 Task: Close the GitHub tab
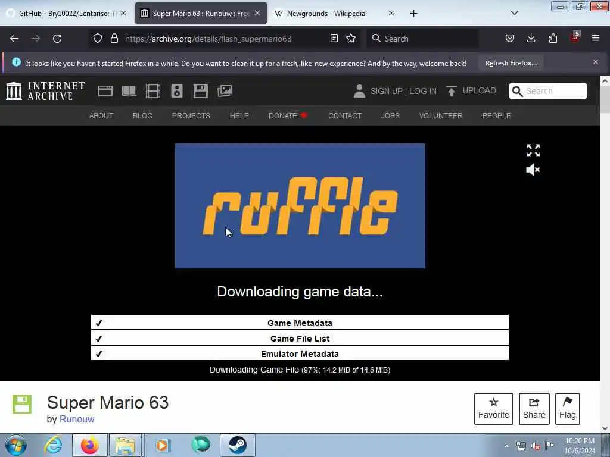123,13
